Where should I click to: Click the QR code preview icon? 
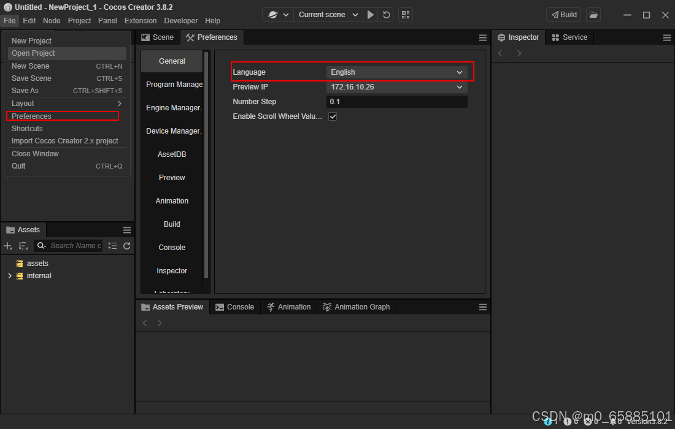pyautogui.click(x=406, y=15)
